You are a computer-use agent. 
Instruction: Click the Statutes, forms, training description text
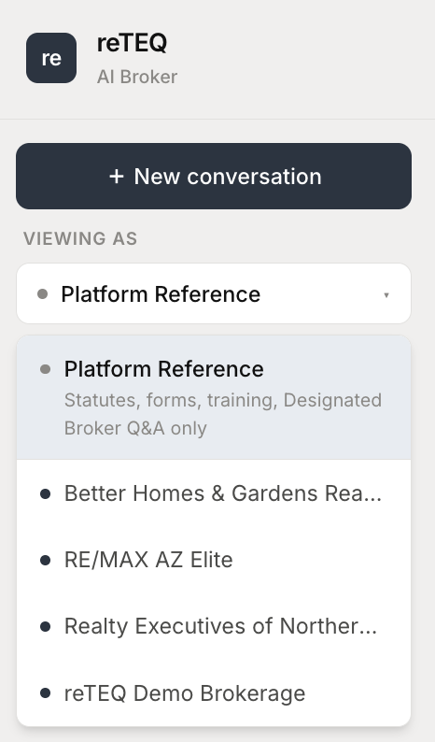[x=223, y=414]
